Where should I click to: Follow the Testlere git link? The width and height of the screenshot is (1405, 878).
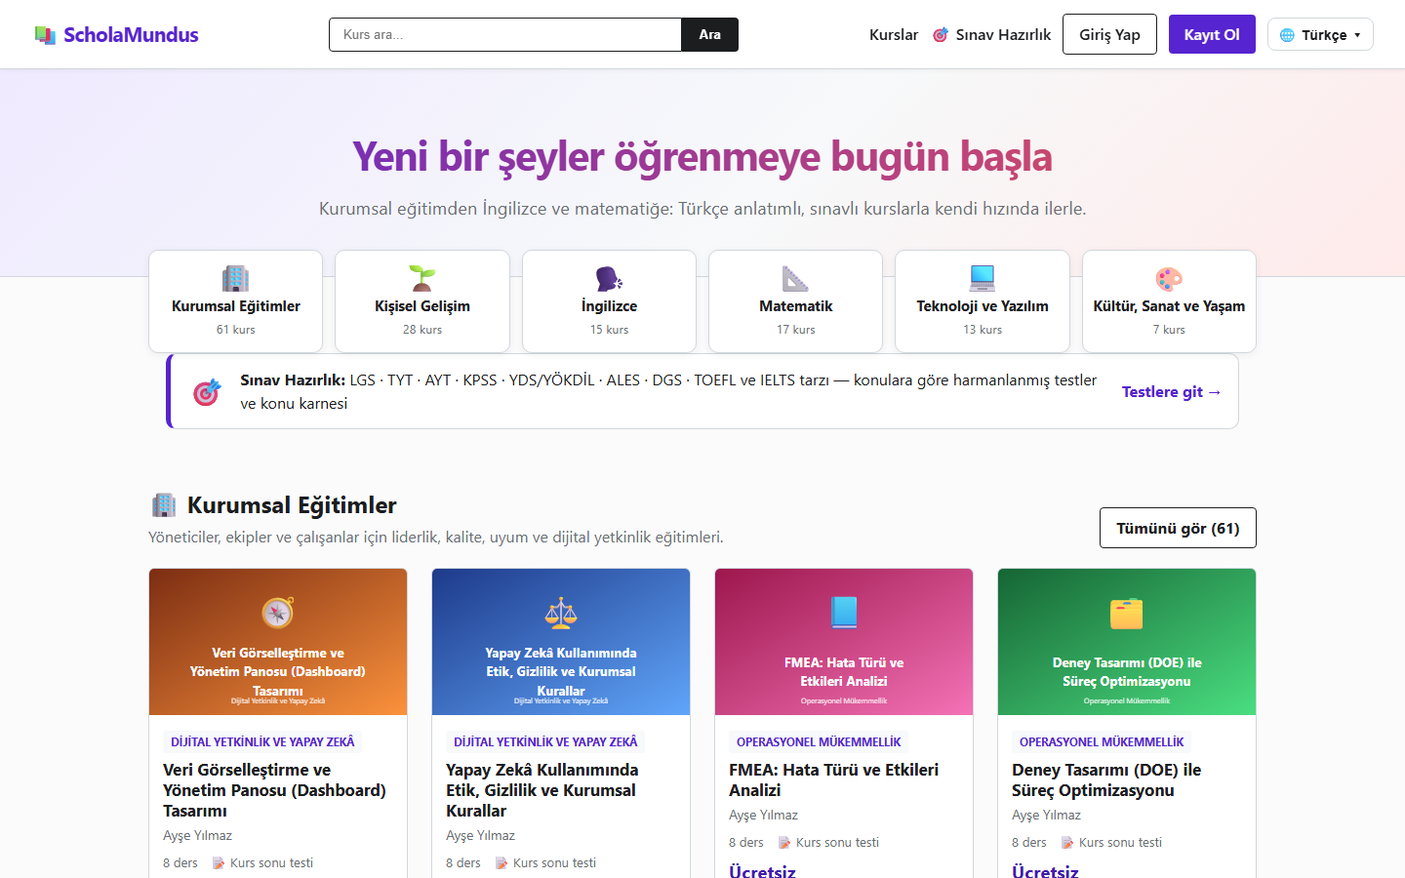(x=1171, y=391)
